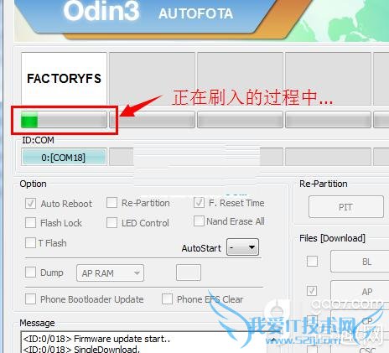Click the BL file button
Viewport: 389px width, 353px height.
click(x=360, y=262)
